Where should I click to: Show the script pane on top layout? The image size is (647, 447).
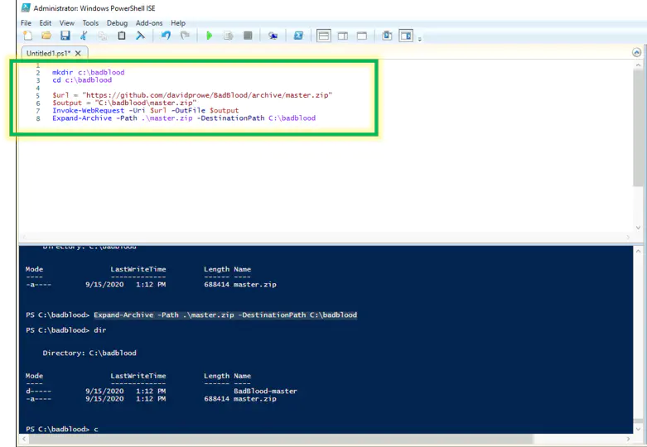point(324,36)
